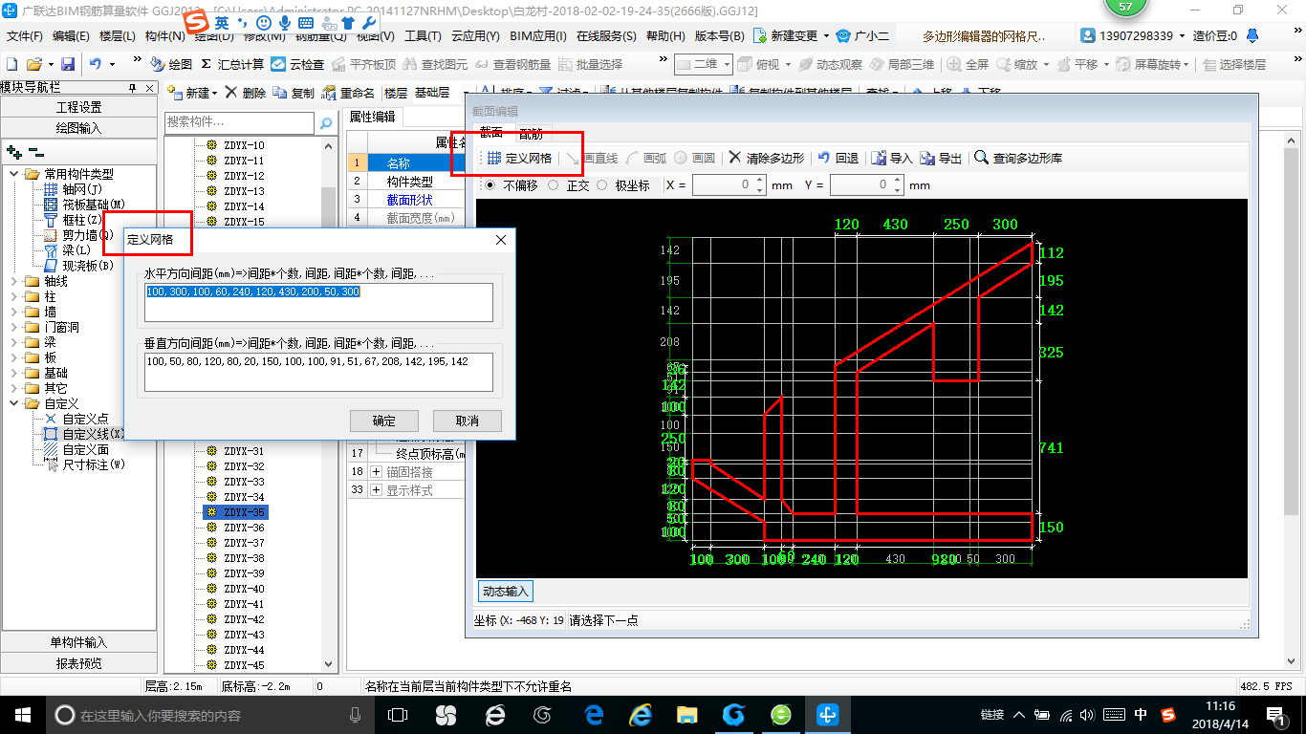Expand the 门窗洞 folder node
Image resolution: width=1306 pixels, height=734 pixels.
[x=13, y=327]
